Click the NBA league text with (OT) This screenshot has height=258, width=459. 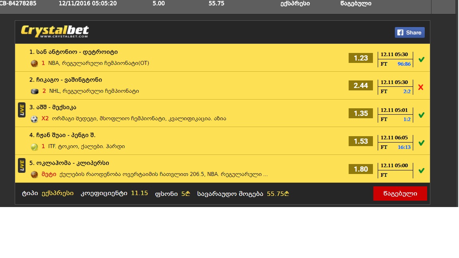(99, 63)
